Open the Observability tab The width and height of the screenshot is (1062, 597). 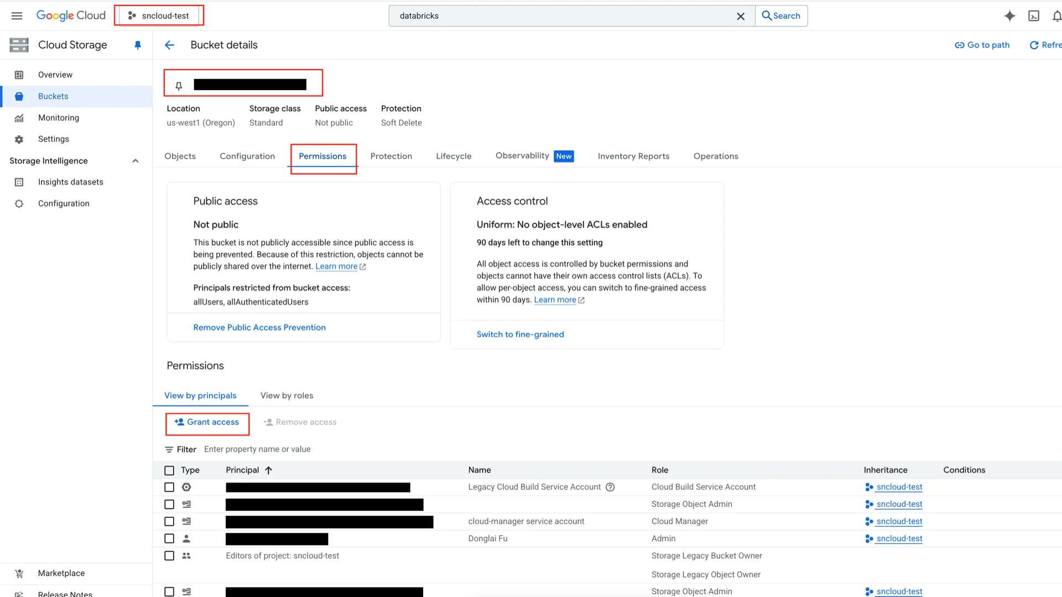(x=534, y=156)
